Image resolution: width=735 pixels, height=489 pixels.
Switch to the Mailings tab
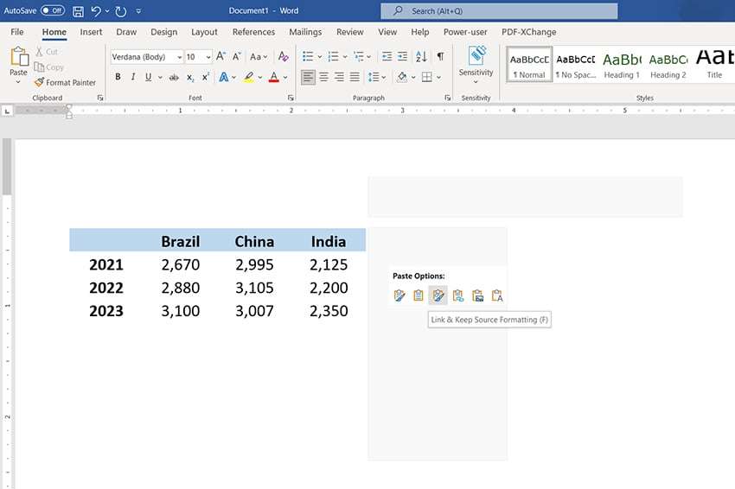[305, 32]
